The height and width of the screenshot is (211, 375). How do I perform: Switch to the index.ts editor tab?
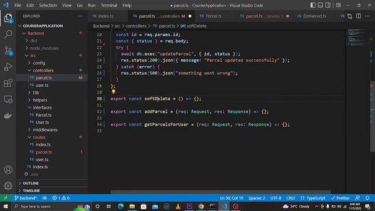click(x=106, y=16)
